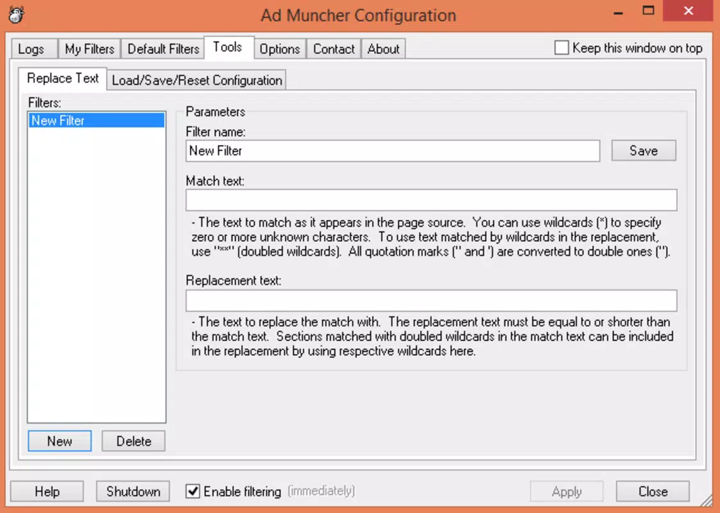
Task: Open the Logs tab
Action: 35,49
